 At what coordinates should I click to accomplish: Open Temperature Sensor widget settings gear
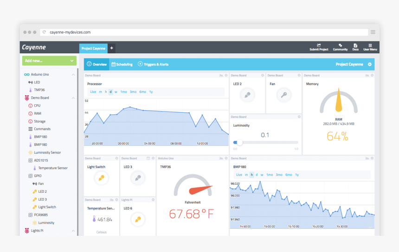pyautogui.click(x=116, y=200)
